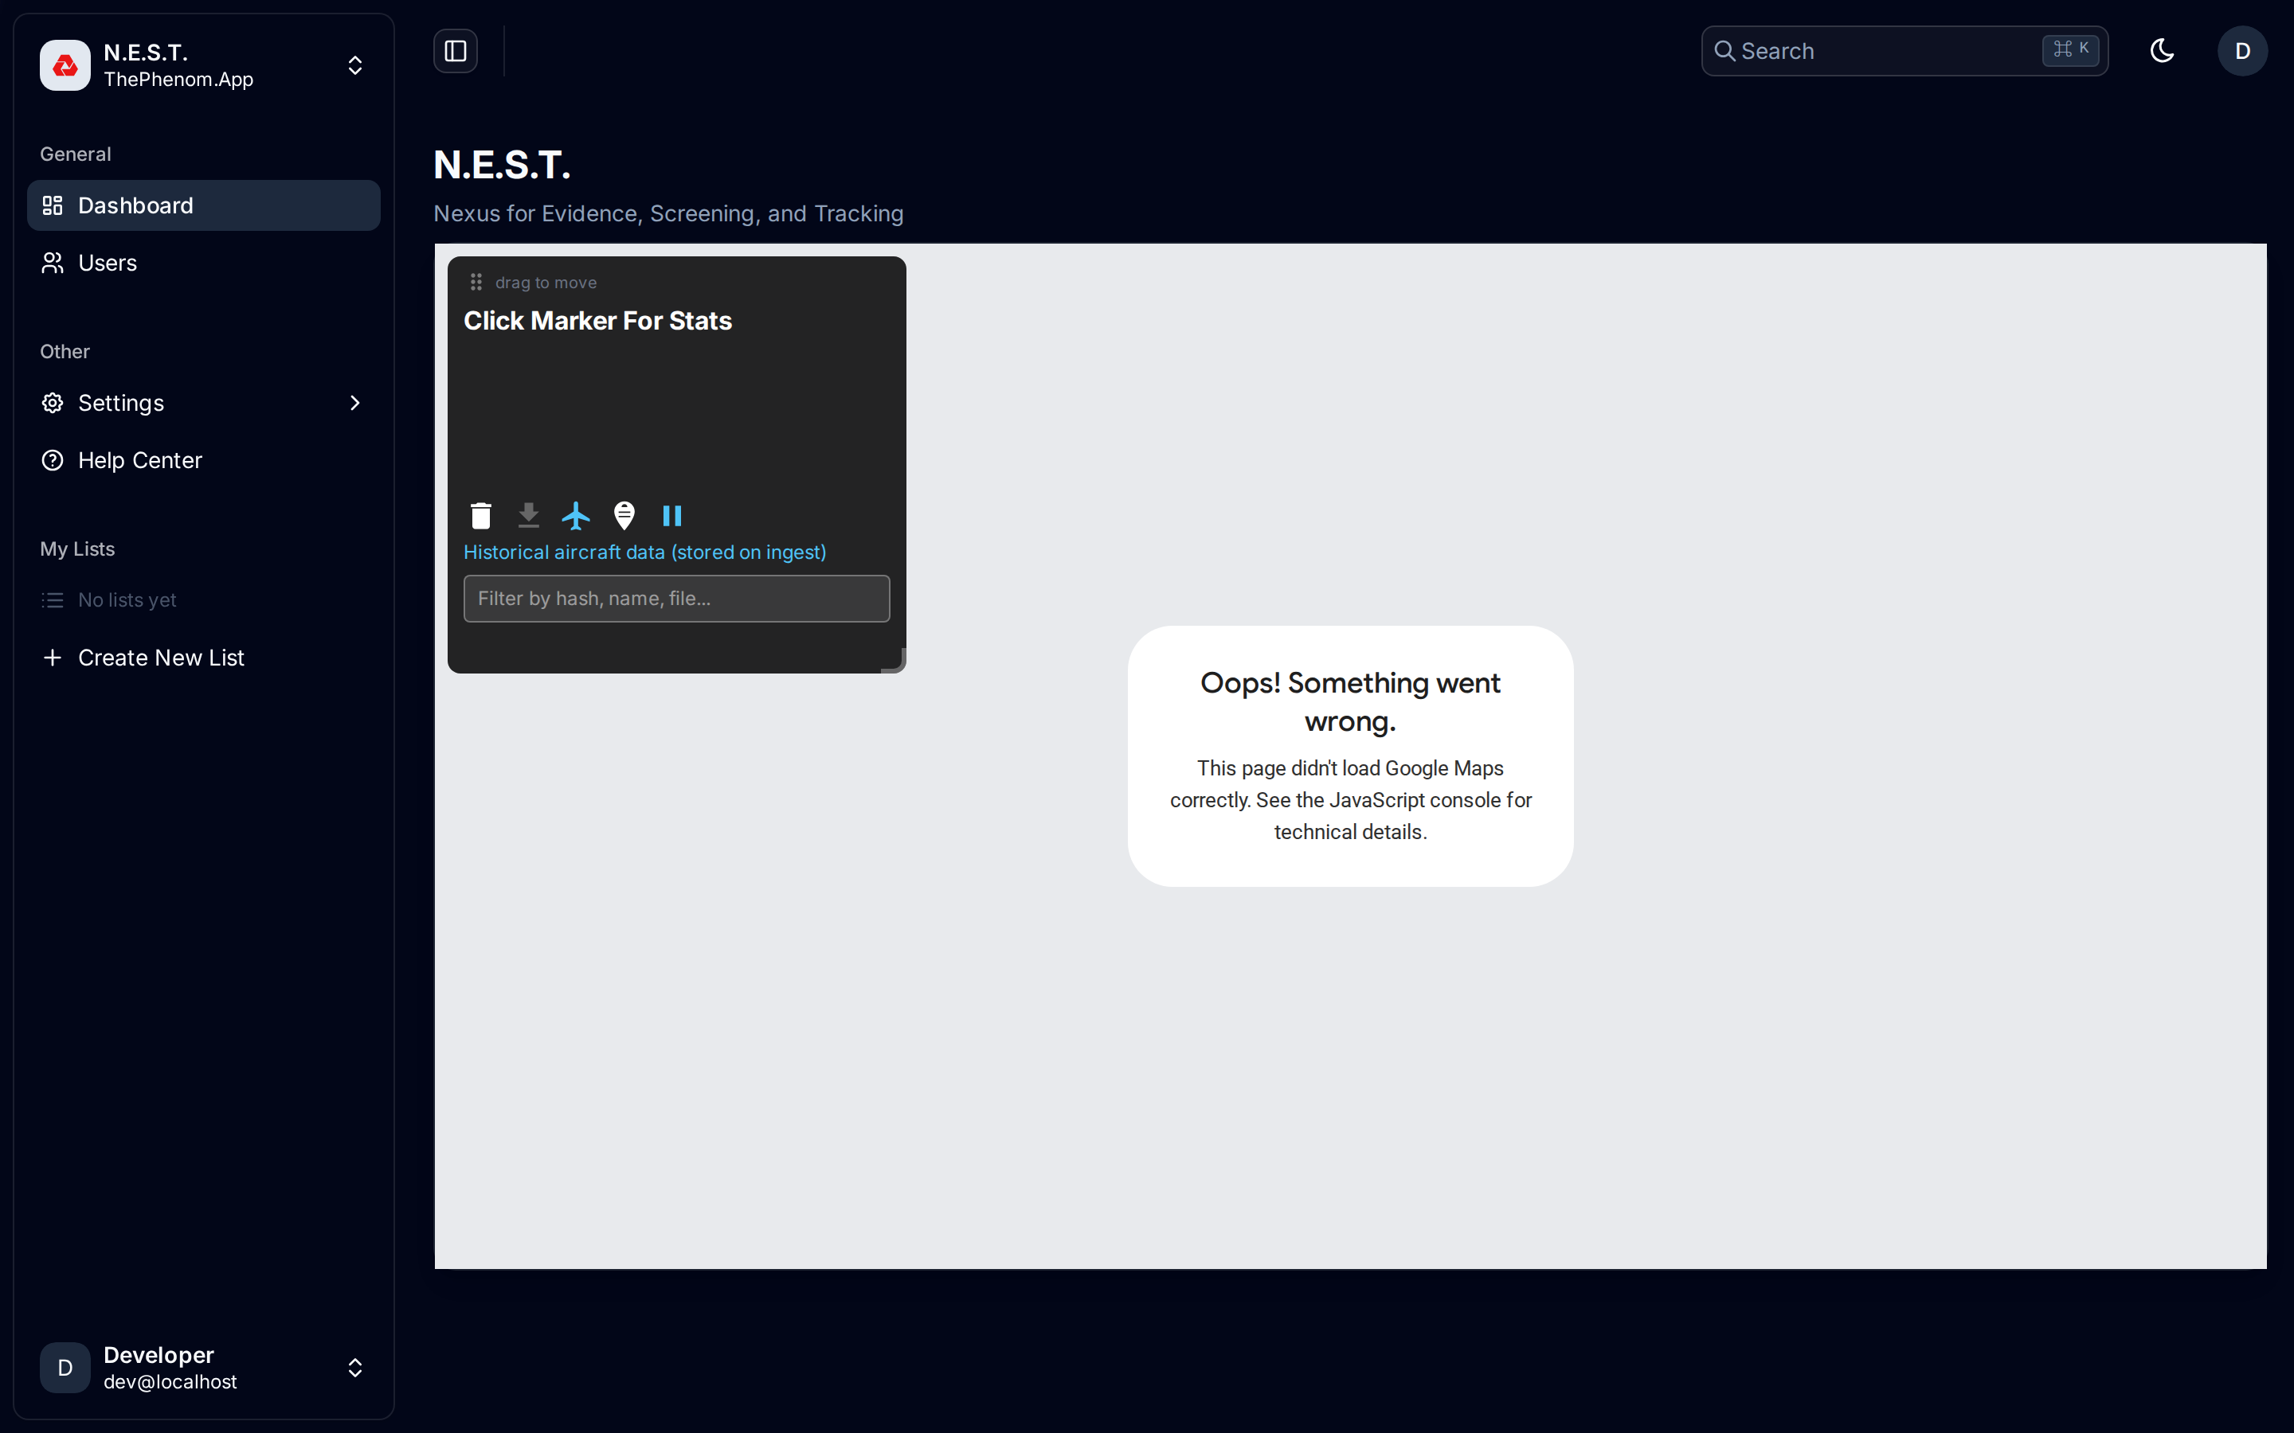This screenshot has width=2294, height=1433.
Task: Open the Help Center
Action: (139, 461)
